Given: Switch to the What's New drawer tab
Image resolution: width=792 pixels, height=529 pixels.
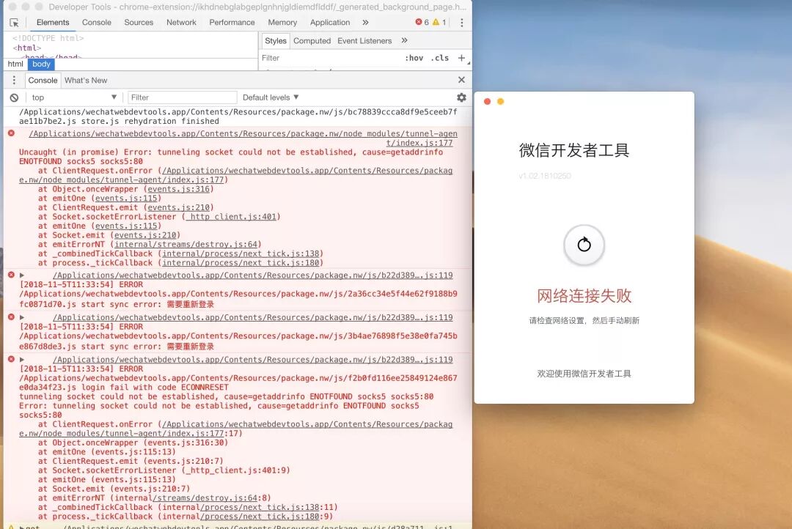Looking at the screenshot, I should click(86, 81).
